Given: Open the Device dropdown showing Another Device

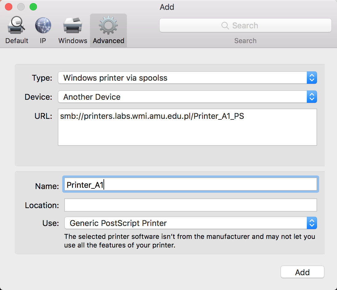Looking at the screenshot, I should coord(187,97).
